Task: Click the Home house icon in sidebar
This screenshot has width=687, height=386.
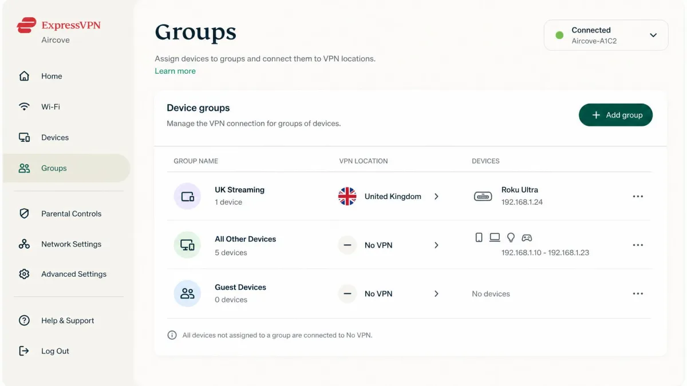Action: 24,76
